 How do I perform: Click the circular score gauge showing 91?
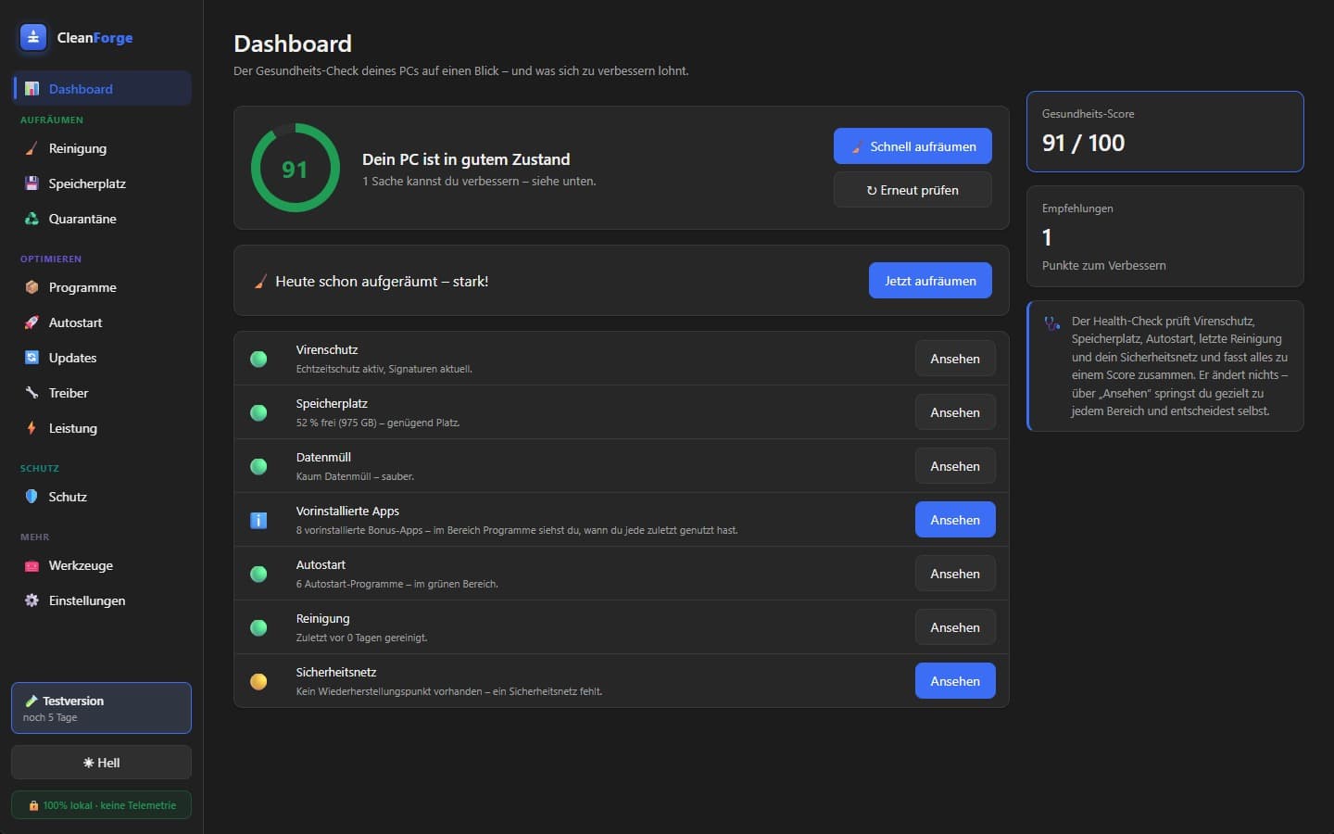[296, 168]
